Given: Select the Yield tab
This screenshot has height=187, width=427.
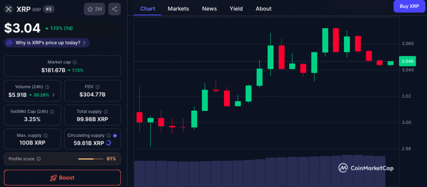Looking at the screenshot, I should 236,9.
